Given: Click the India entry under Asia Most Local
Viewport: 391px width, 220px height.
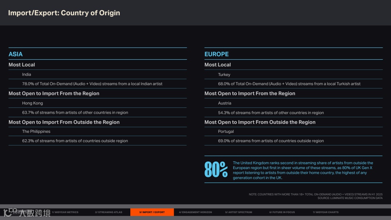Looking at the screenshot, I should (x=26, y=75).
